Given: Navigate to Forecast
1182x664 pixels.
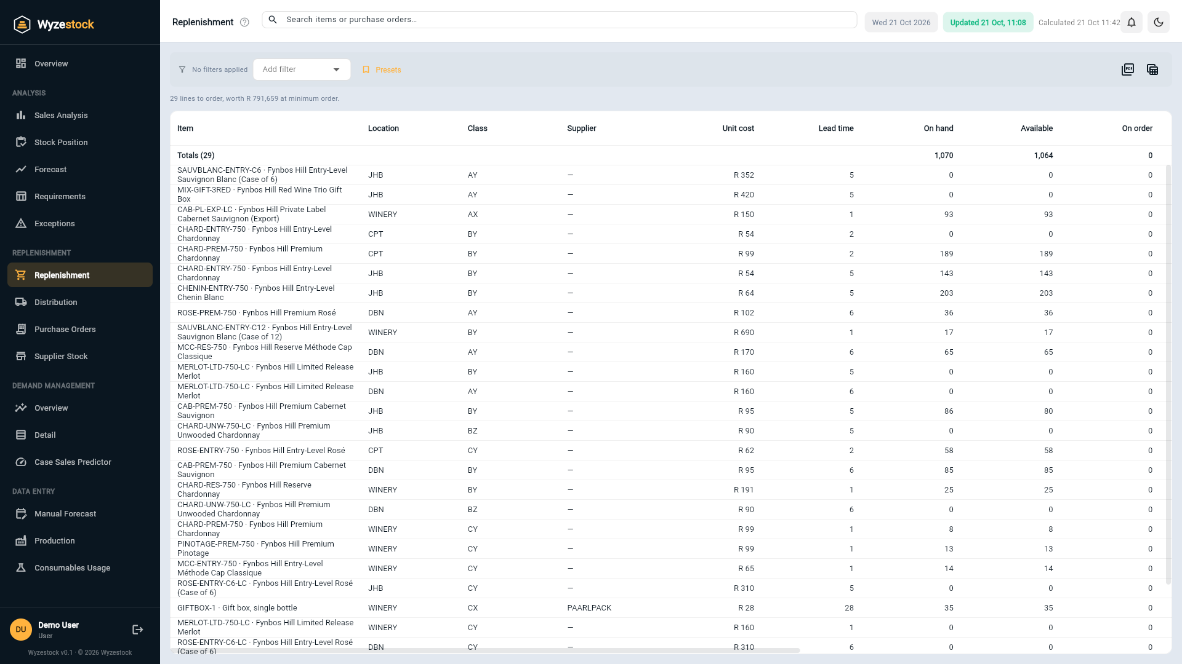Looking at the screenshot, I should pyautogui.click(x=80, y=169).
